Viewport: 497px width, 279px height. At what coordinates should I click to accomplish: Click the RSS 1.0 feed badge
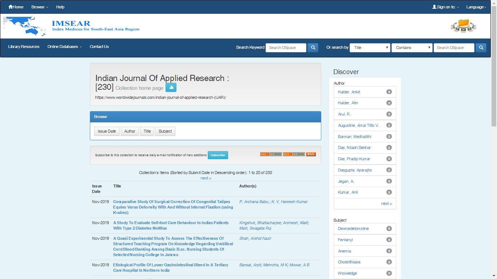(271, 154)
